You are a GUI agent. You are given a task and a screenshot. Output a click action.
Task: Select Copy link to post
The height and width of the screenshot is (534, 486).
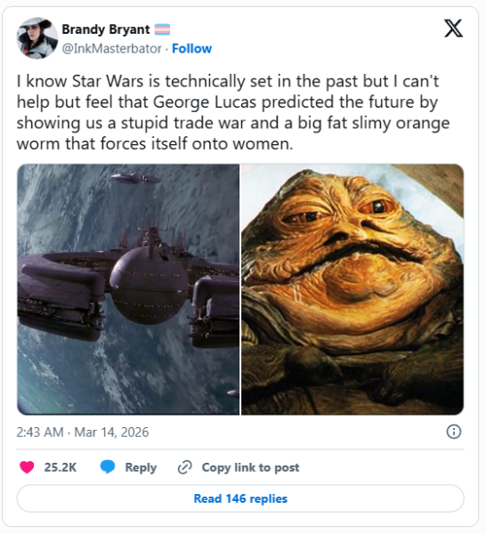pyautogui.click(x=250, y=467)
